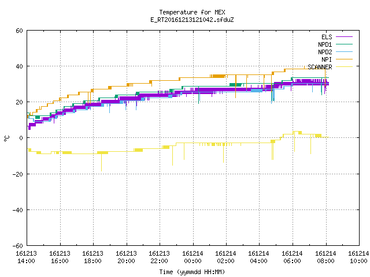The width and height of the screenshot is (370, 277).
Task: Click the ELS legend label
Action: [327, 37]
